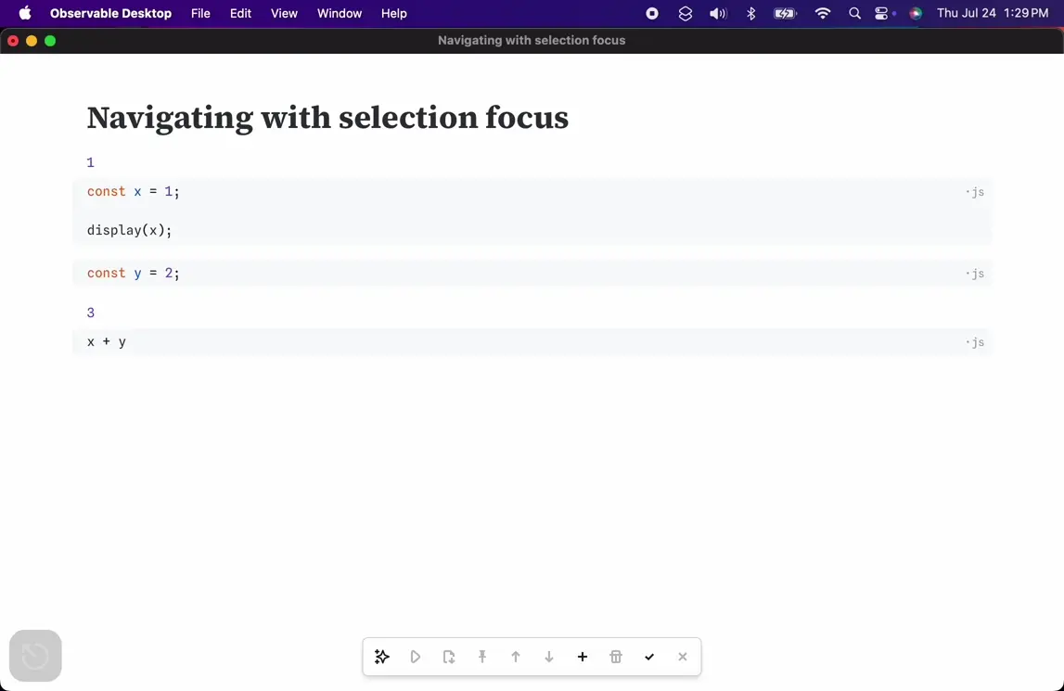Open the js mode selector on x + y cell
This screenshot has height=691, width=1064.
pyautogui.click(x=976, y=343)
